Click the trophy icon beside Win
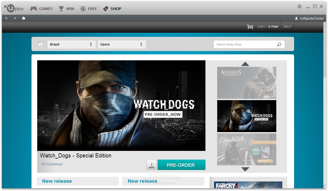This screenshot has height=191, width=328. point(61,8)
